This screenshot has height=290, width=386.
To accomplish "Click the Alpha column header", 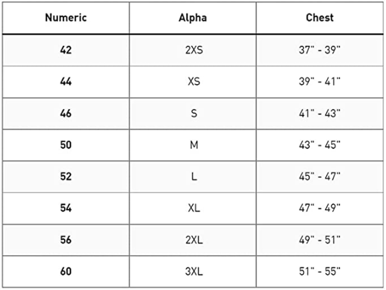I will point(193,17).
